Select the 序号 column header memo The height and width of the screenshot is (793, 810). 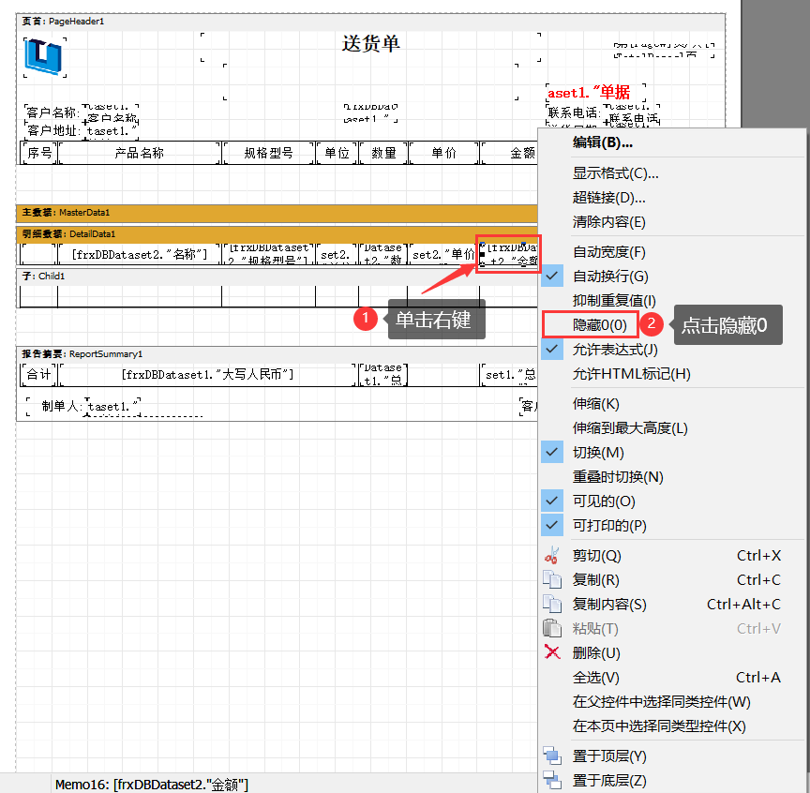coord(39,153)
